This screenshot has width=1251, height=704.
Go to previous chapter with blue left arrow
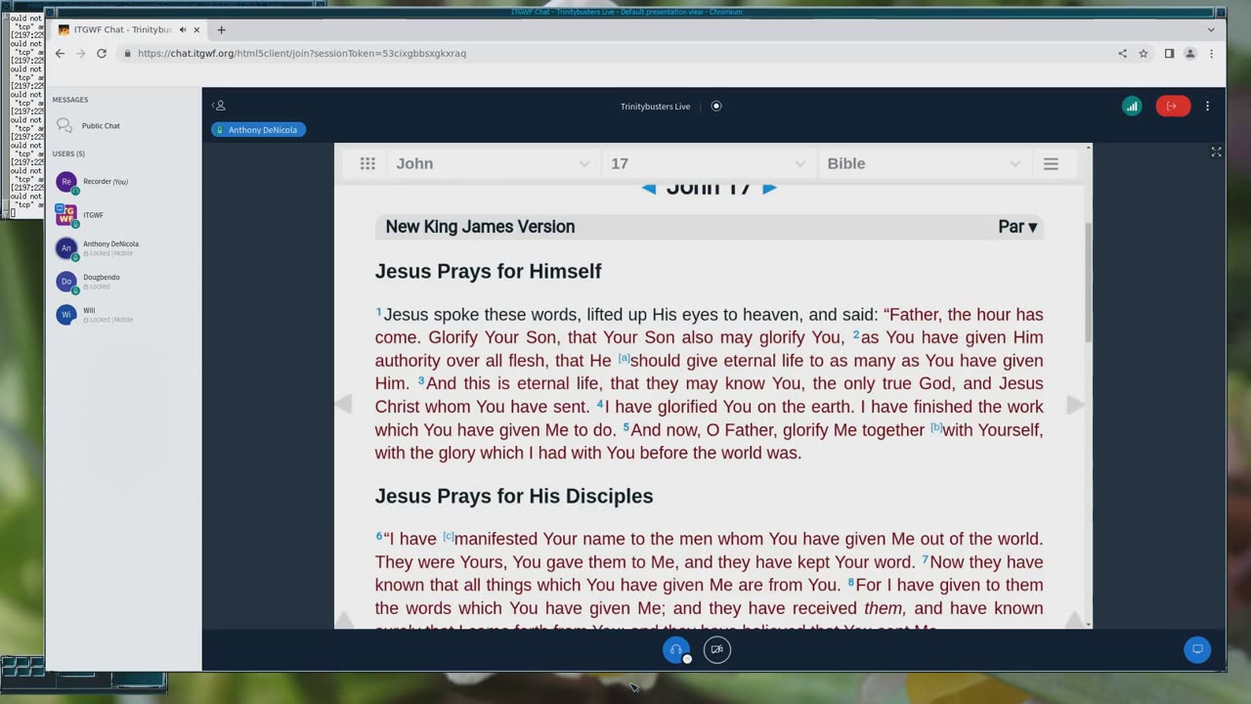pos(649,189)
